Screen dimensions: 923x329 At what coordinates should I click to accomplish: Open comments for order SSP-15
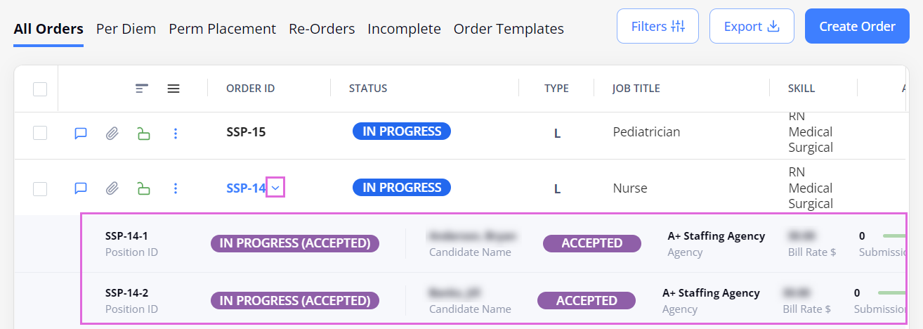(81, 133)
